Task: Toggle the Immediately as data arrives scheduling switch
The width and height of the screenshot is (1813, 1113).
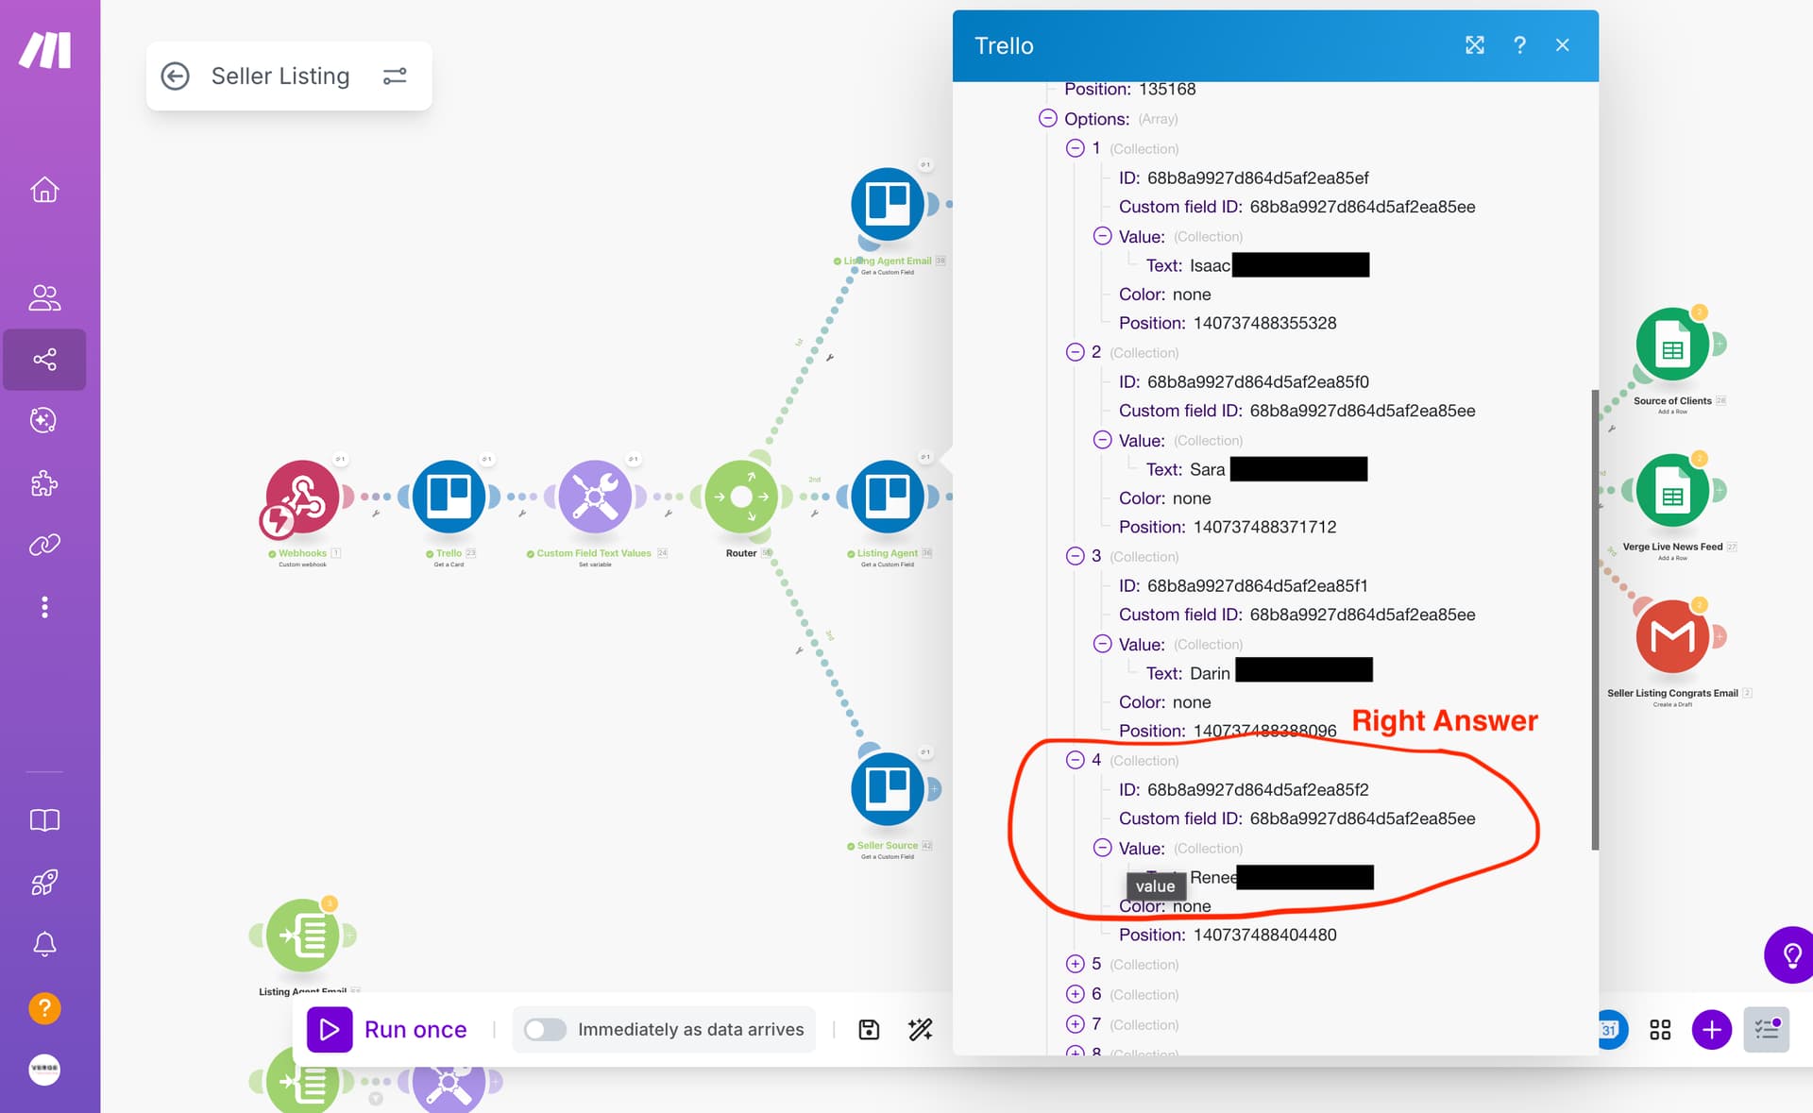Action: point(545,1029)
